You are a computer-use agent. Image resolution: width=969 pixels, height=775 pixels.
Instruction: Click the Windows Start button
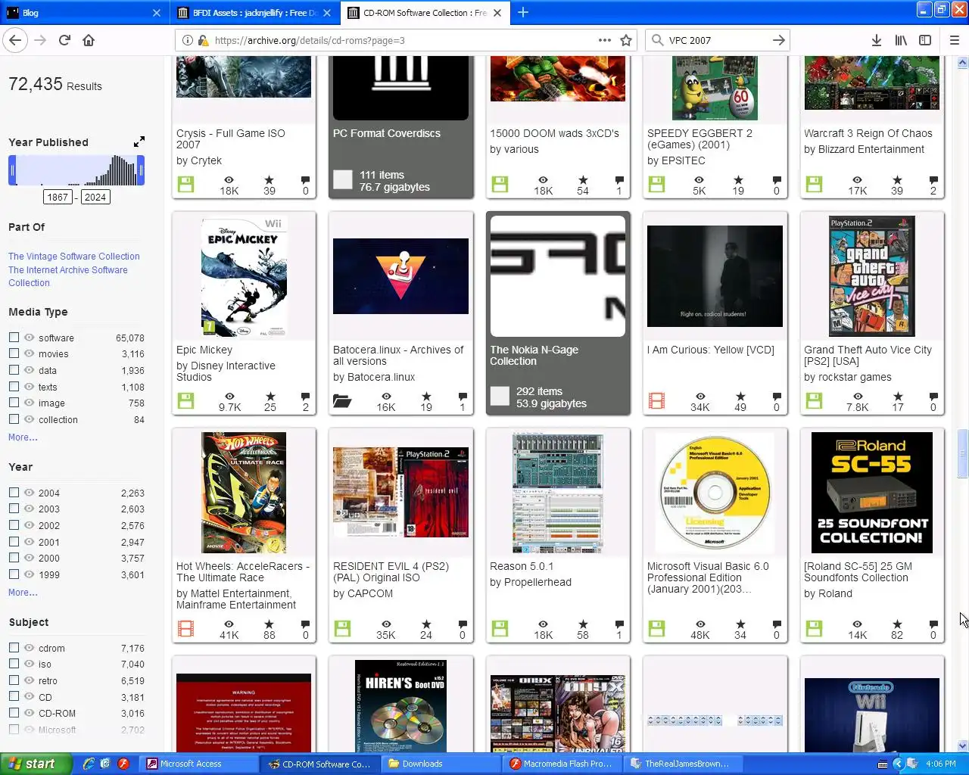[x=36, y=764]
